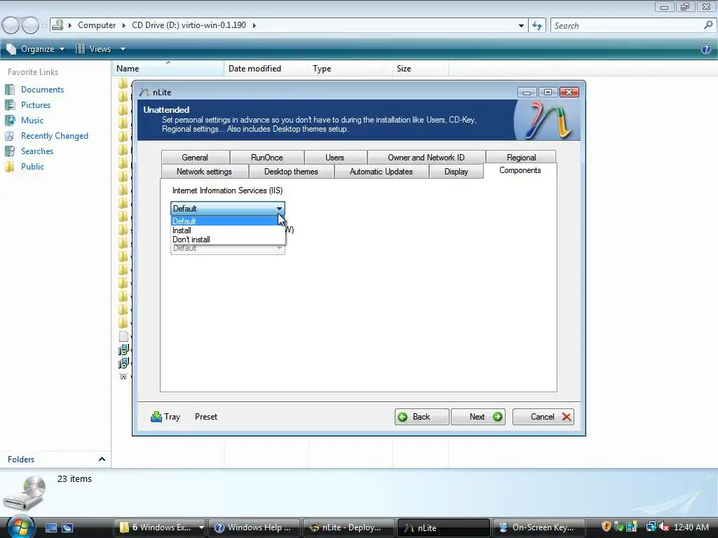Click the Views button in Explorer toolbar

coord(93,49)
